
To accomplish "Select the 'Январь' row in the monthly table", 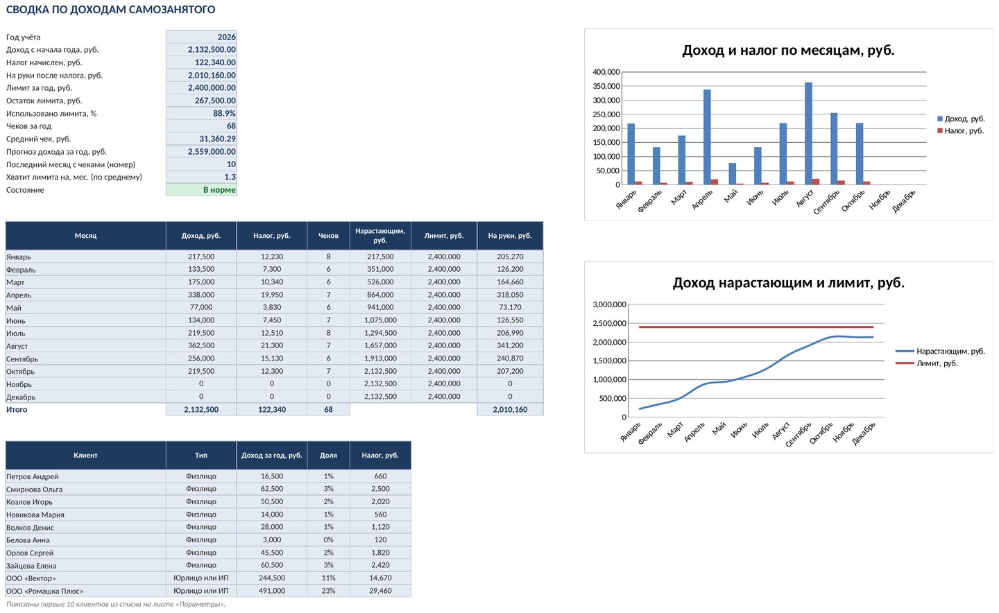I will tap(274, 257).
